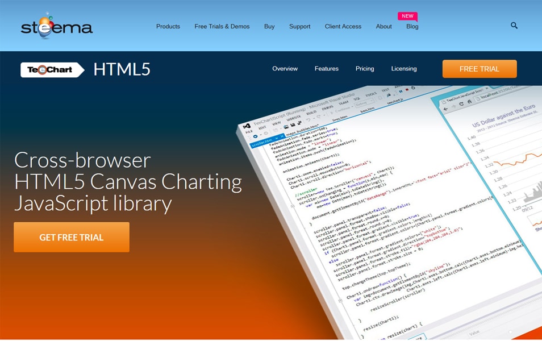Click the TeeChart product badge
The height and width of the screenshot is (341, 542).
52,70
